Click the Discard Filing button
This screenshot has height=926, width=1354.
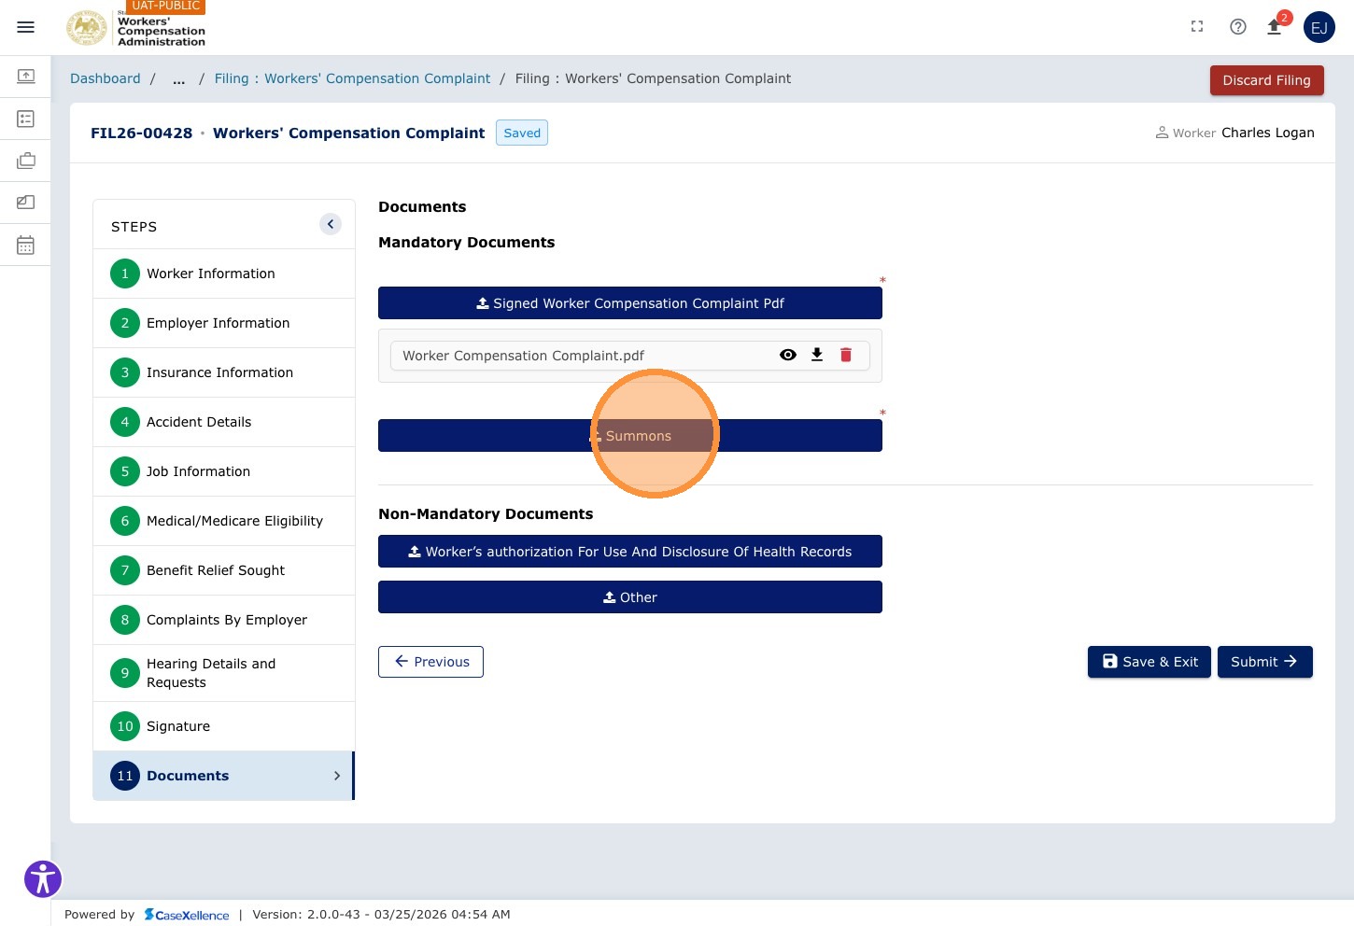pos(1267,80)
